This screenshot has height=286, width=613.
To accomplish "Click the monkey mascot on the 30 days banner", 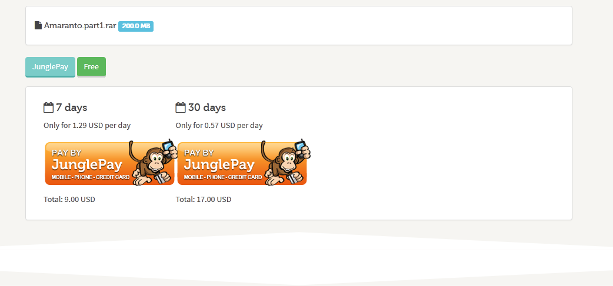I will tap(285, 164).
